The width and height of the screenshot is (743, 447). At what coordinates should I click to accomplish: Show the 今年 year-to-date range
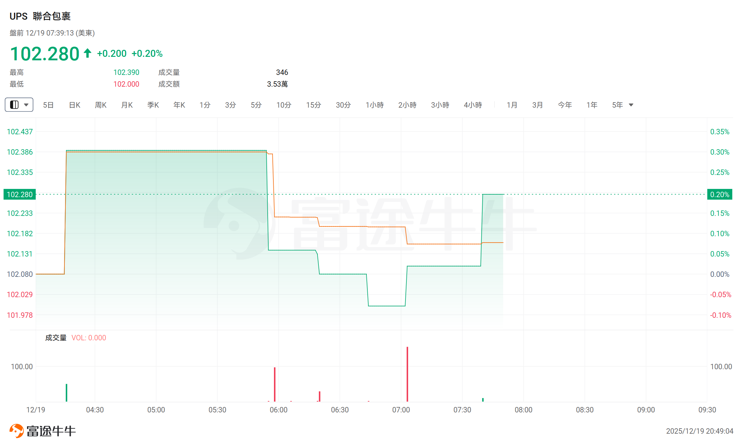[x=565, y=105]
